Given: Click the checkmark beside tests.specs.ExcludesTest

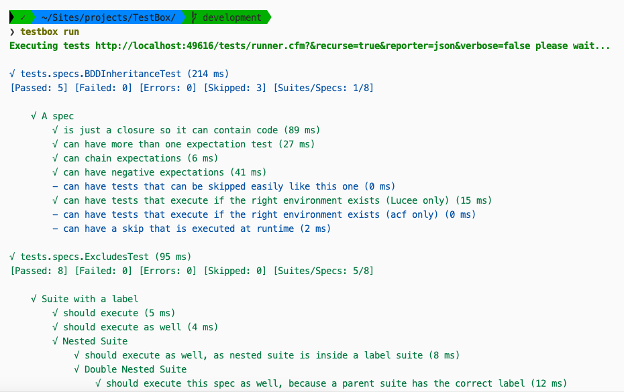Looking at the screenshot, I should point(13,257).
